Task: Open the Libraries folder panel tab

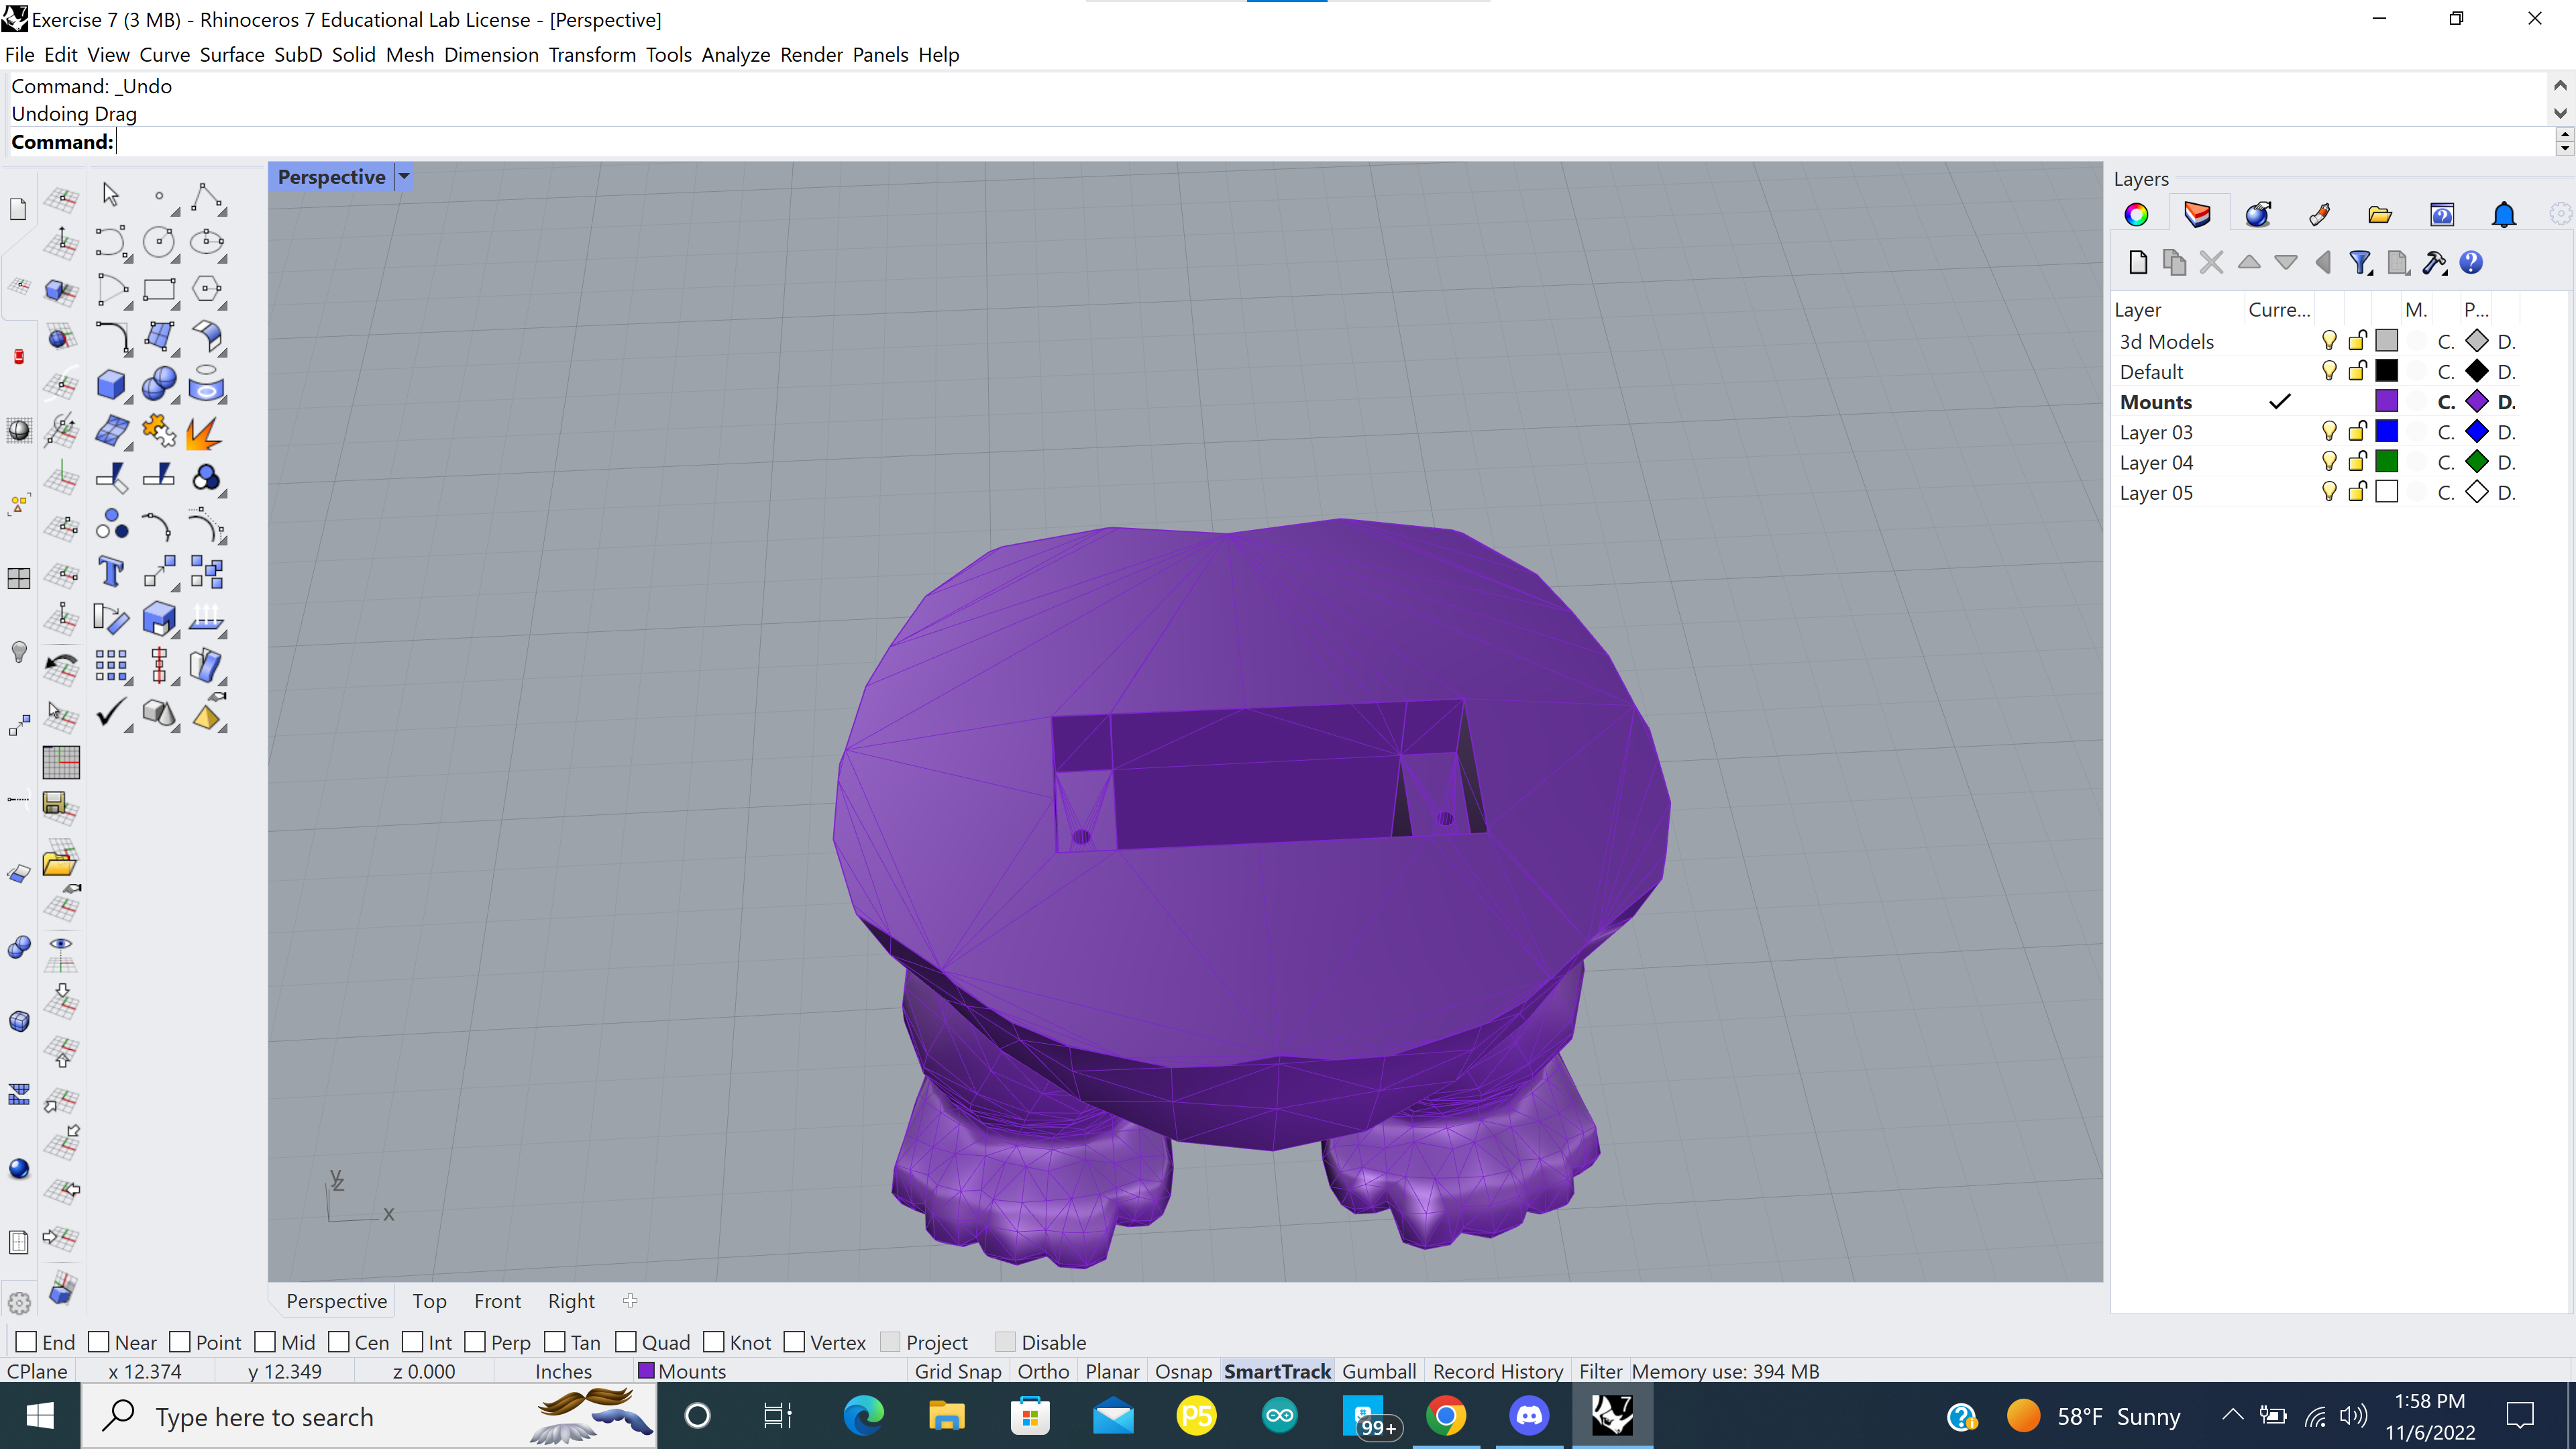Action: [2380, 214]
